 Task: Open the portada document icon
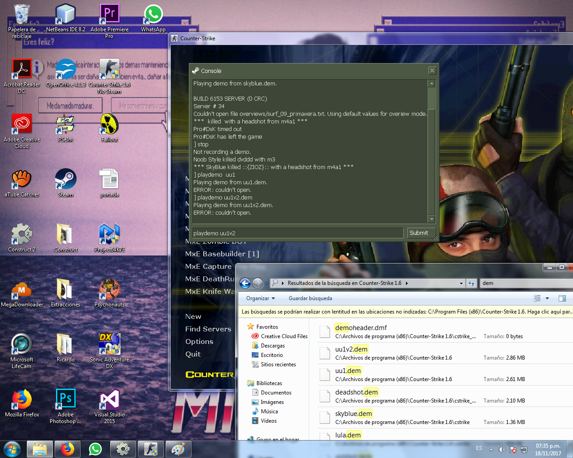click(x=109, y=183)
